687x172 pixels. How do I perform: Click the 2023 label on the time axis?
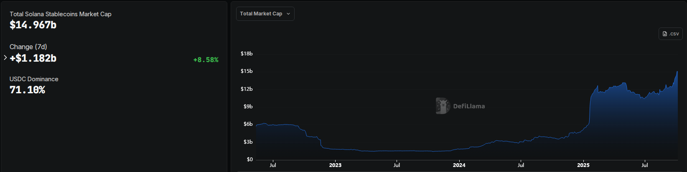335,165
